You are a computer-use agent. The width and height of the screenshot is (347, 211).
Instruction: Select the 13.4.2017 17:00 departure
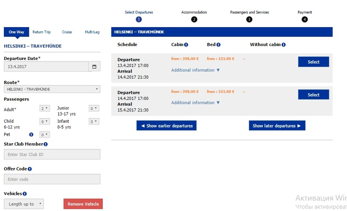pyautogui.click(x=313, y=62)
